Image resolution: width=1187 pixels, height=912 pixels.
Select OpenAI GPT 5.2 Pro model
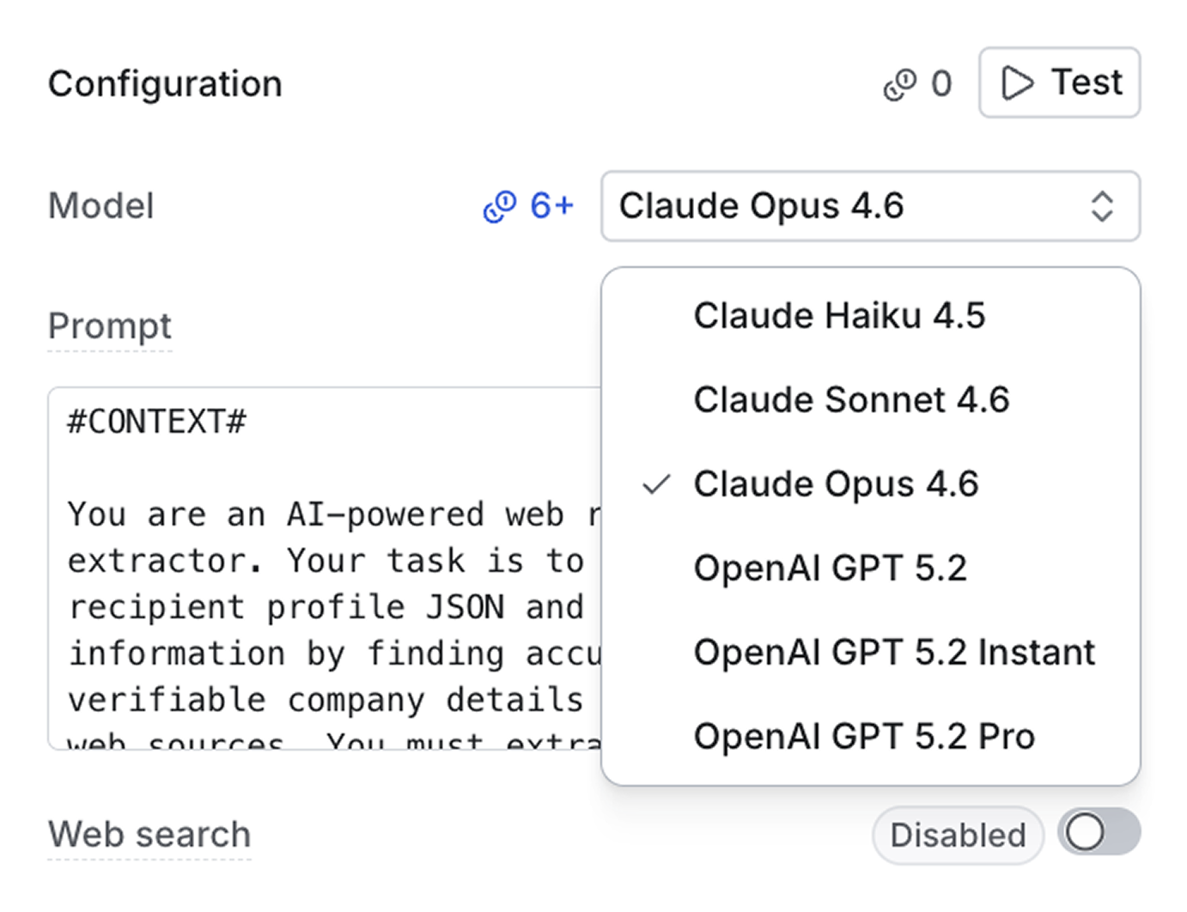pyautogui.click(x=864, y=737)
